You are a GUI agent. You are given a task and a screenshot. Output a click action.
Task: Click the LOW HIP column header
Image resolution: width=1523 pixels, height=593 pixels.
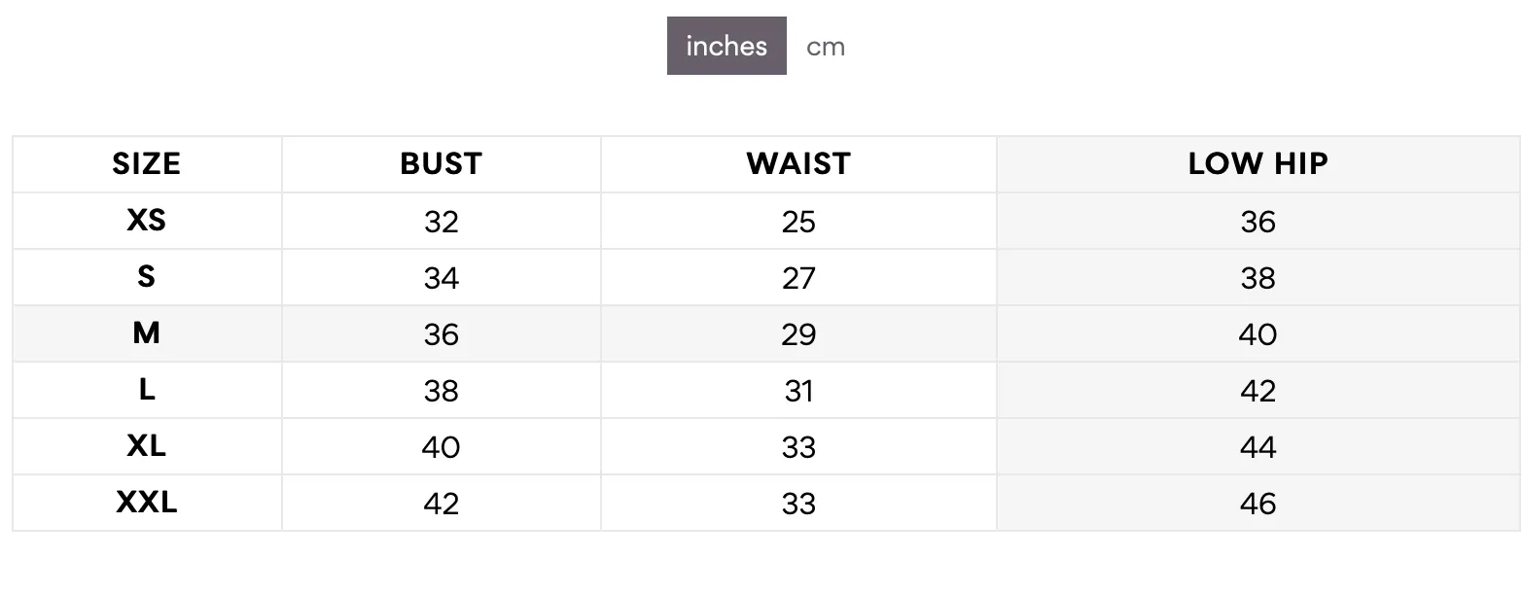(1257, 163)
